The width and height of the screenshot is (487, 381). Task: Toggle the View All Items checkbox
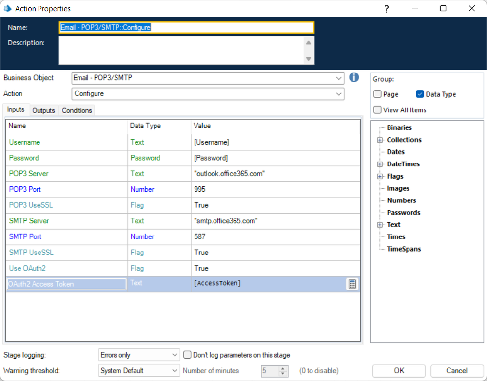[378, 110]
